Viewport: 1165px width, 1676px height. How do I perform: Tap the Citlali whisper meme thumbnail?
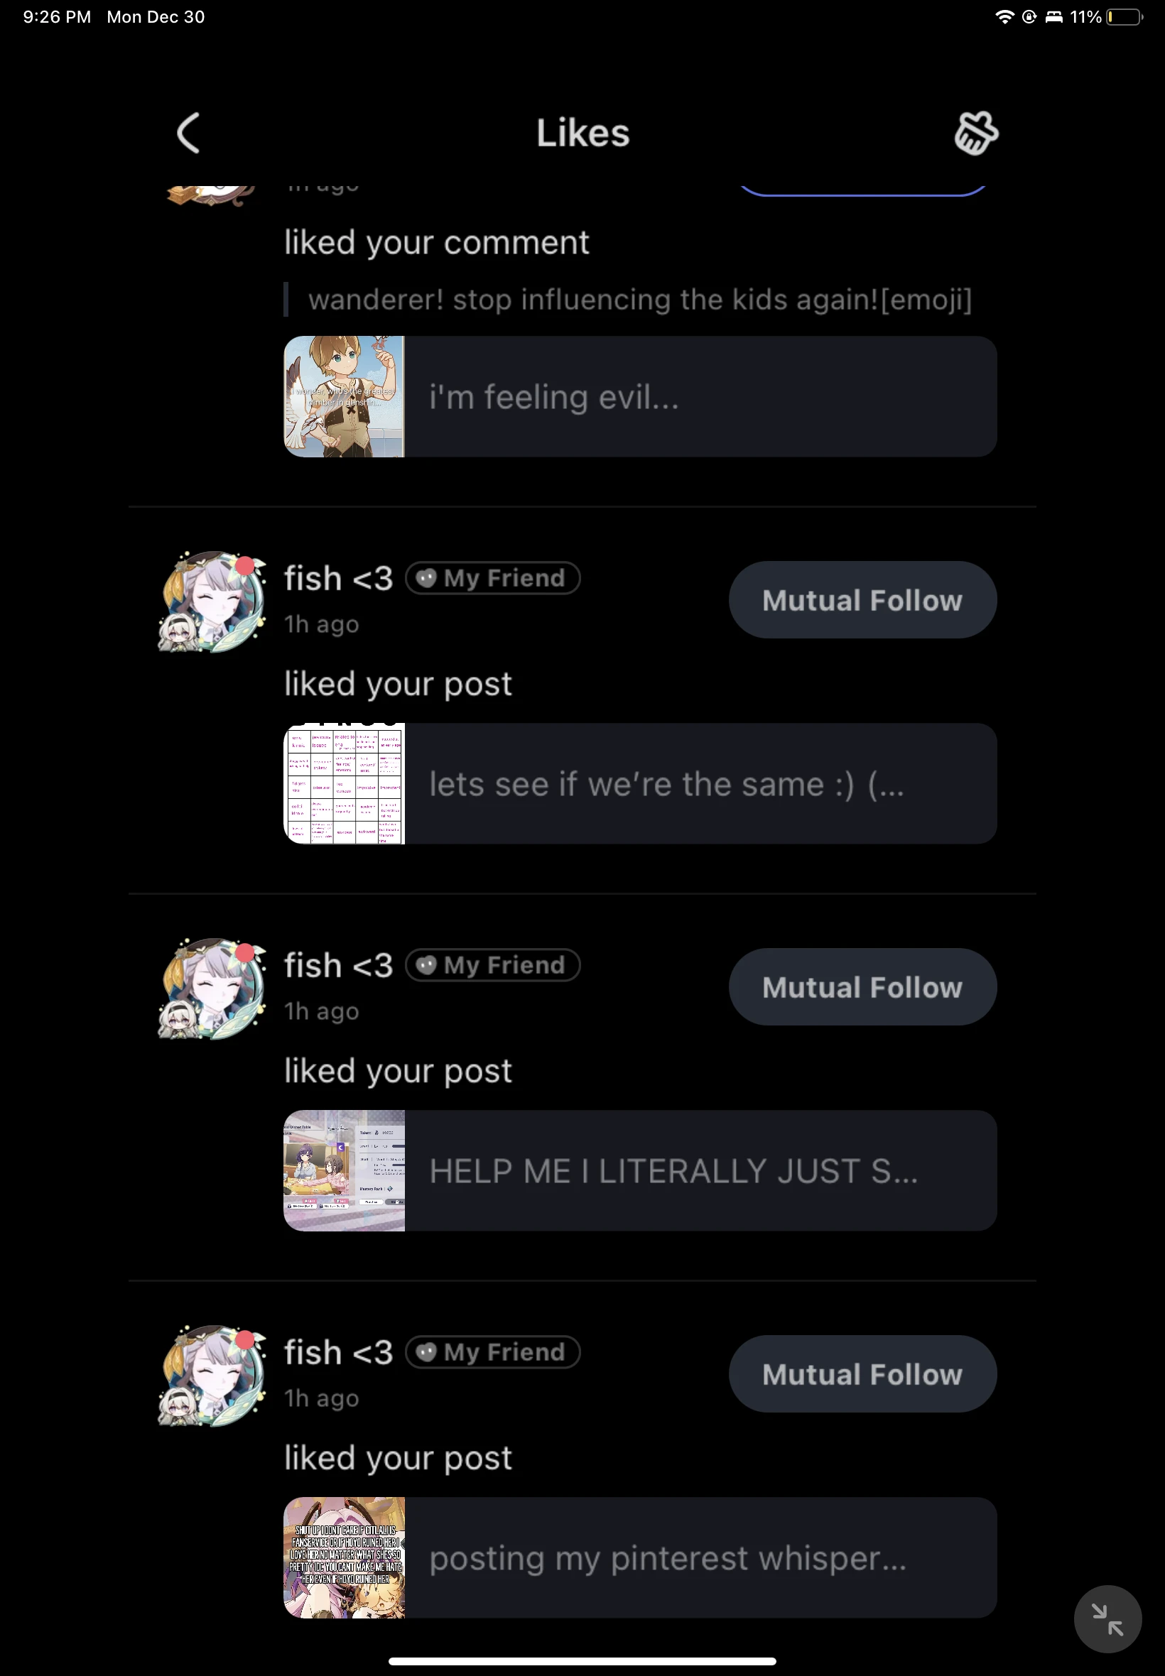click(x=344, y=1557)
